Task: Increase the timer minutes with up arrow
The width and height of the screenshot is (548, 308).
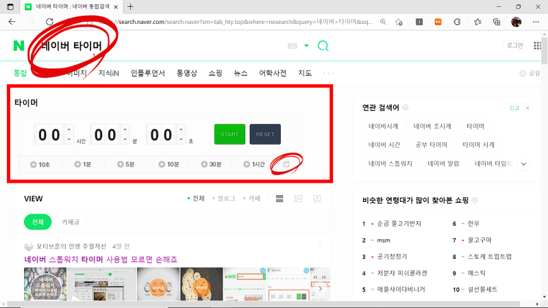Action: [x=125, y=129]
